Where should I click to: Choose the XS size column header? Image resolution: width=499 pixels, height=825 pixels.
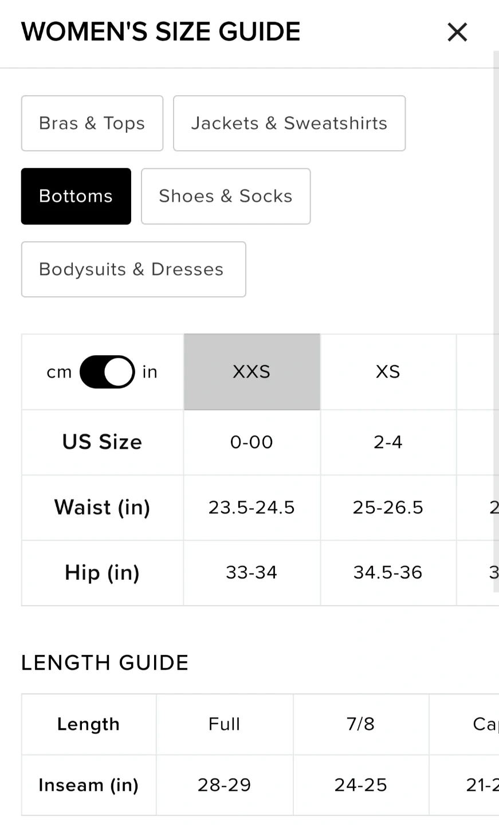click(x=388, y=372)
